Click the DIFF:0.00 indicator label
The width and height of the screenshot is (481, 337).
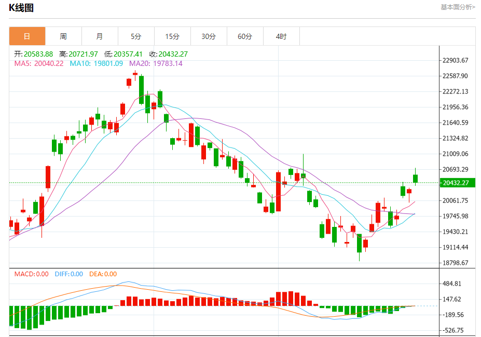coord(68,274)
